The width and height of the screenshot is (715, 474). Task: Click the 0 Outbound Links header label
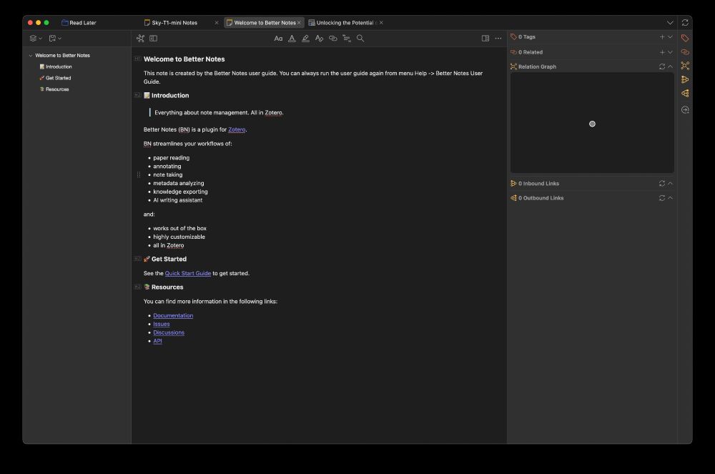point(541,198)
